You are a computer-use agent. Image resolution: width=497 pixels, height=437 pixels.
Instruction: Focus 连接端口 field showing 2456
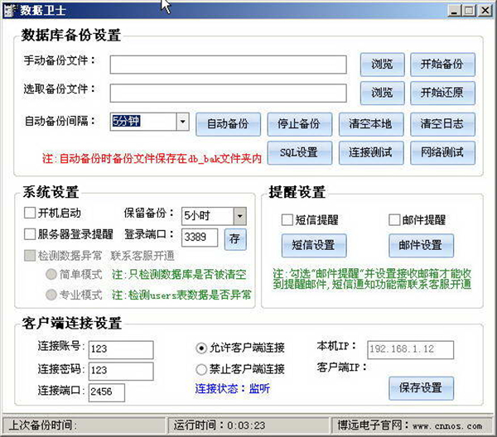(x=107, y=392)
